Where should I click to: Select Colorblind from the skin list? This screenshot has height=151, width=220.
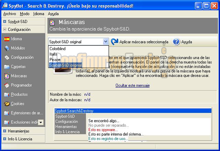pos(78,49)
